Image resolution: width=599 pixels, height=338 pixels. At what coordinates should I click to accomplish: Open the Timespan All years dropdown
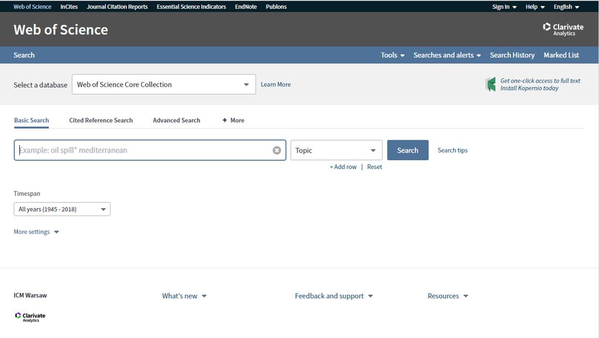62,209
